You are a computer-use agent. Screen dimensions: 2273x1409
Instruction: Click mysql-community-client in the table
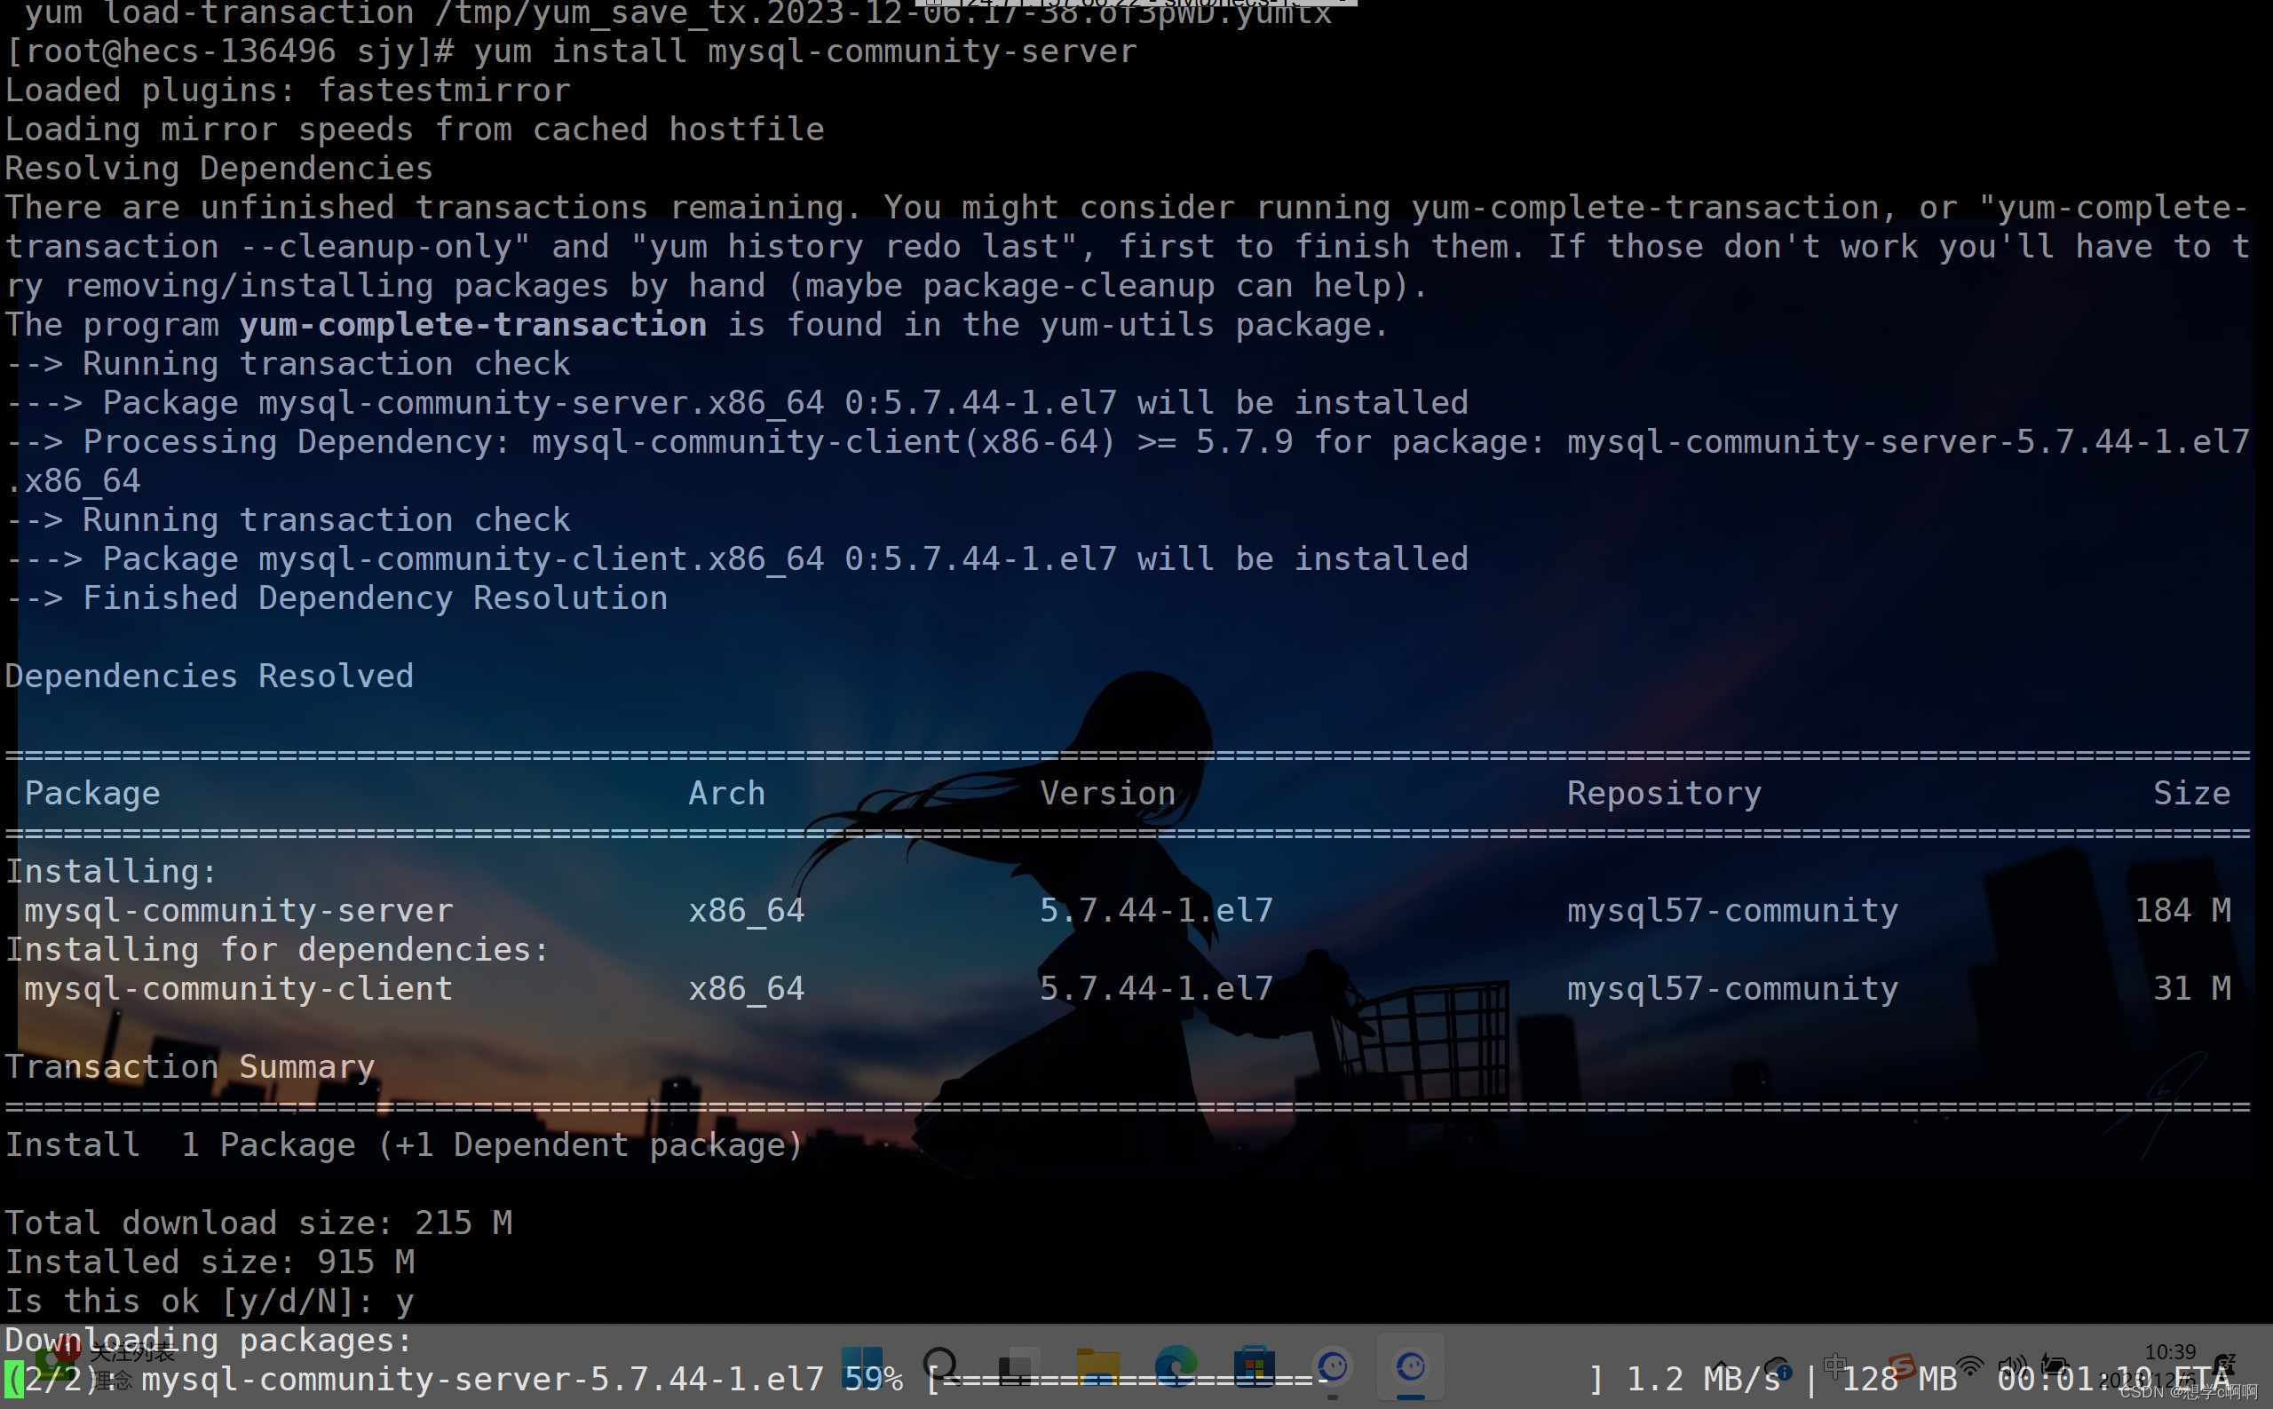click(x=239, y=989)
